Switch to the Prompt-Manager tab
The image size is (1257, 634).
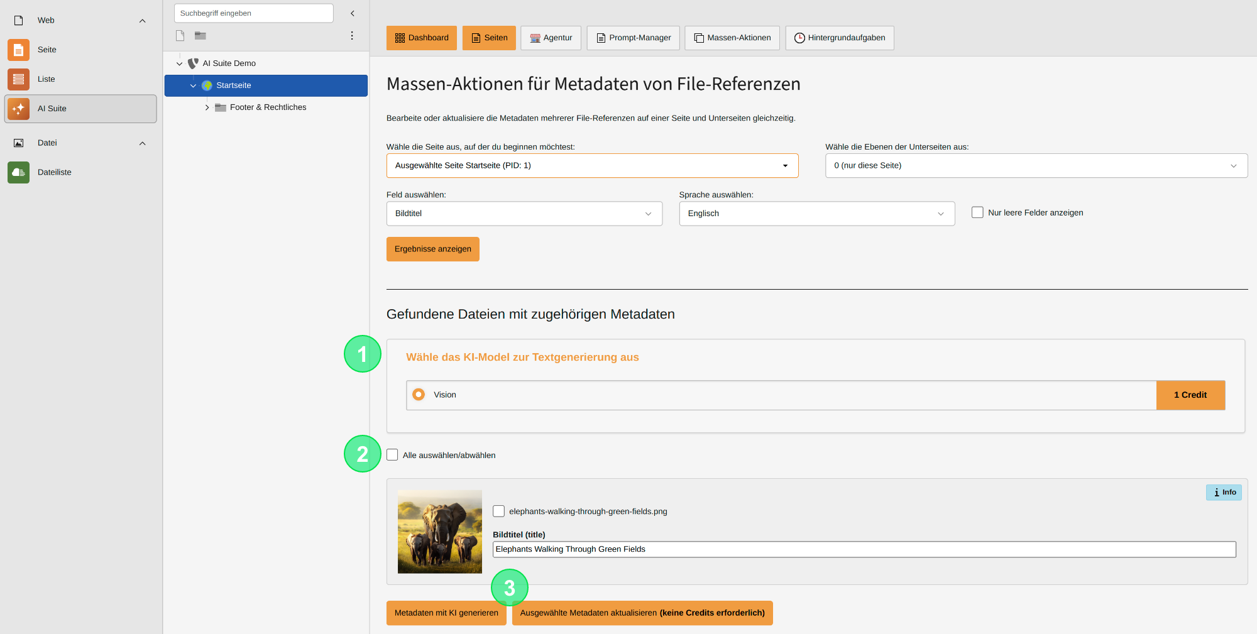coord(633,38)
